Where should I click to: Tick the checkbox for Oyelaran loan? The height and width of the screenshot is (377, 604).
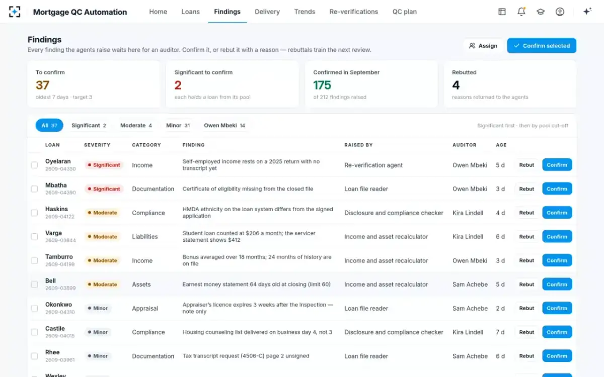click(x=34, y=165)
